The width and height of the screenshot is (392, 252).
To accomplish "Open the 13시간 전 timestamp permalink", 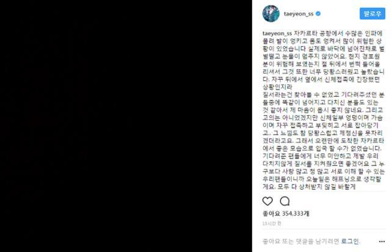I will click(x=272, y=223).
